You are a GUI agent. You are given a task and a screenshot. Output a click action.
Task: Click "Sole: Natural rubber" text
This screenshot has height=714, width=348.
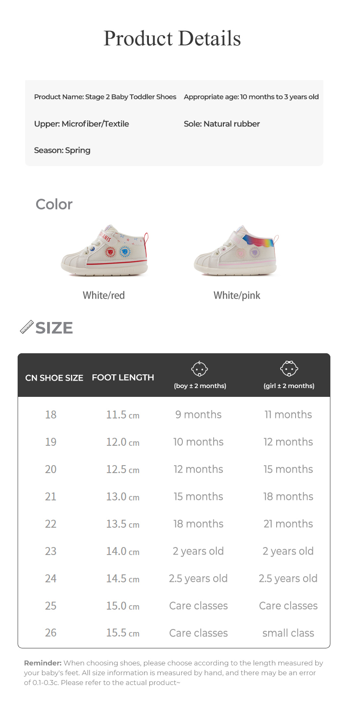coord(222,124)
